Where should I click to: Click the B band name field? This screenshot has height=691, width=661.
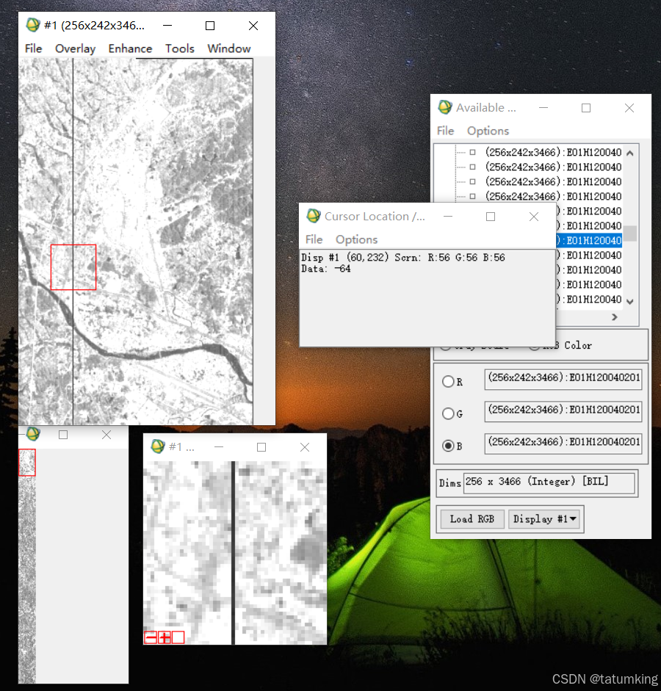click(563, 444)
